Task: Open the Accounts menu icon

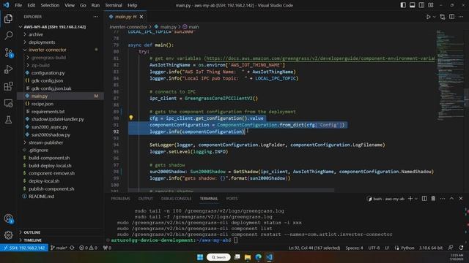Action: coord(8,218)
